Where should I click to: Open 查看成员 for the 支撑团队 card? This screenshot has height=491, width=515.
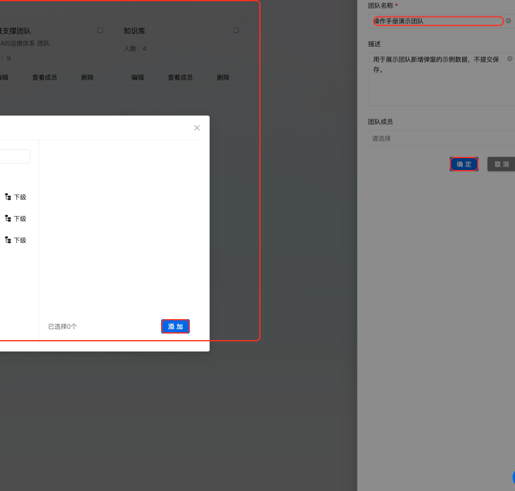[44, 78]
